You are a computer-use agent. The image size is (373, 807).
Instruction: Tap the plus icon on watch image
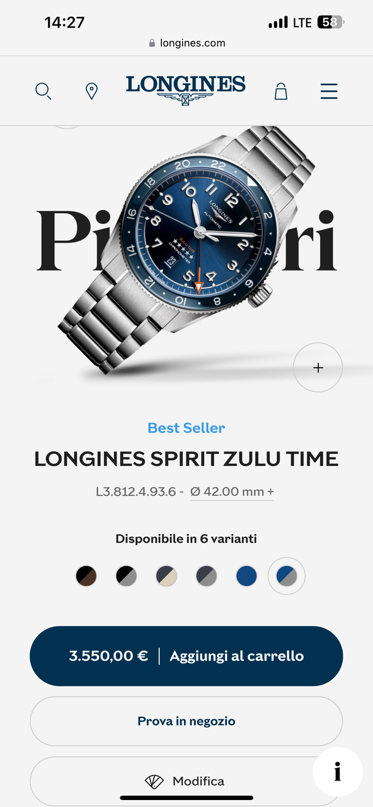[x=318, y=368]
